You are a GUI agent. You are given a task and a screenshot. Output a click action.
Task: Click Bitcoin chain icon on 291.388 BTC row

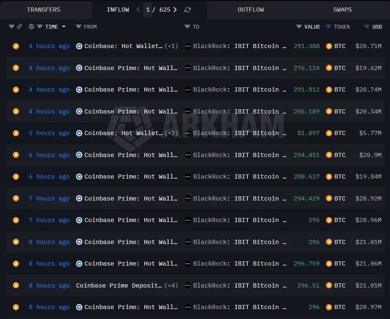[x=16, y=46]
